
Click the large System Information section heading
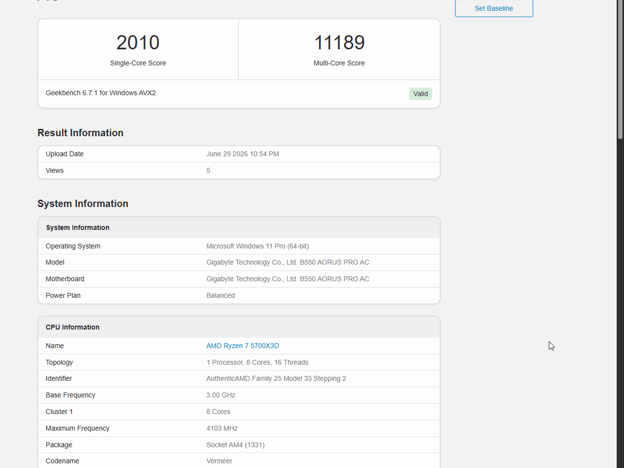[x=83, y=204]
